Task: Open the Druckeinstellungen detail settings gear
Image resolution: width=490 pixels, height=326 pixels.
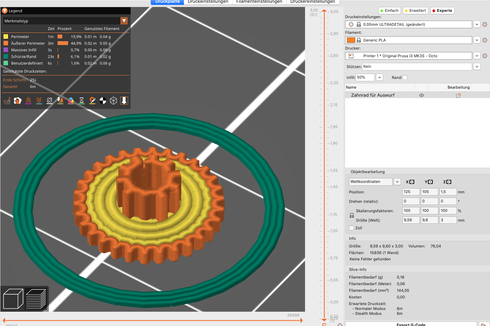Action: [485, 24]
